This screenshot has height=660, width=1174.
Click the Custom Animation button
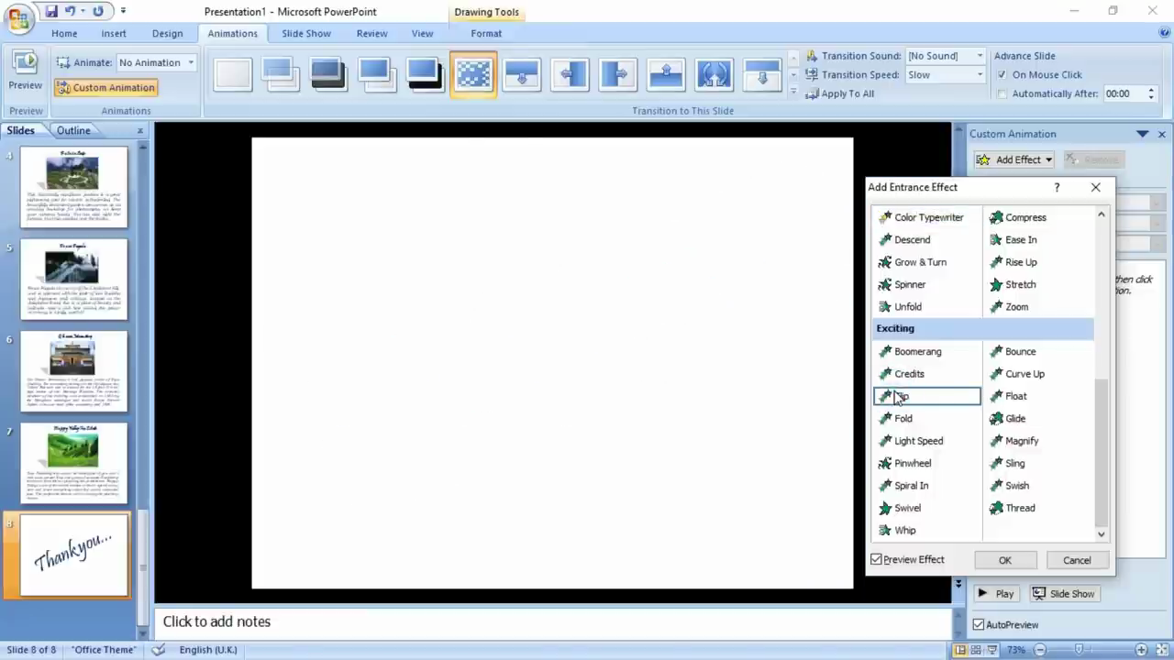(x=105, y=88)
